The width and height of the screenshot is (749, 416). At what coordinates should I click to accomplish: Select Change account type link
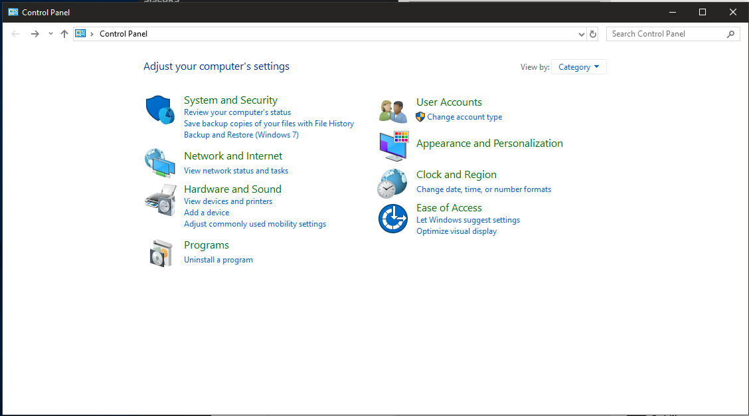point(464,117)
